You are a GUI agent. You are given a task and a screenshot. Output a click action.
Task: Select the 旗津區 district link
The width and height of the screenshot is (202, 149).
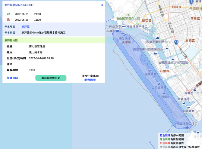[26, 26]
